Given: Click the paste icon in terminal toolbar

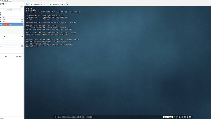Looking at the screenshot, I should [180, 117].
